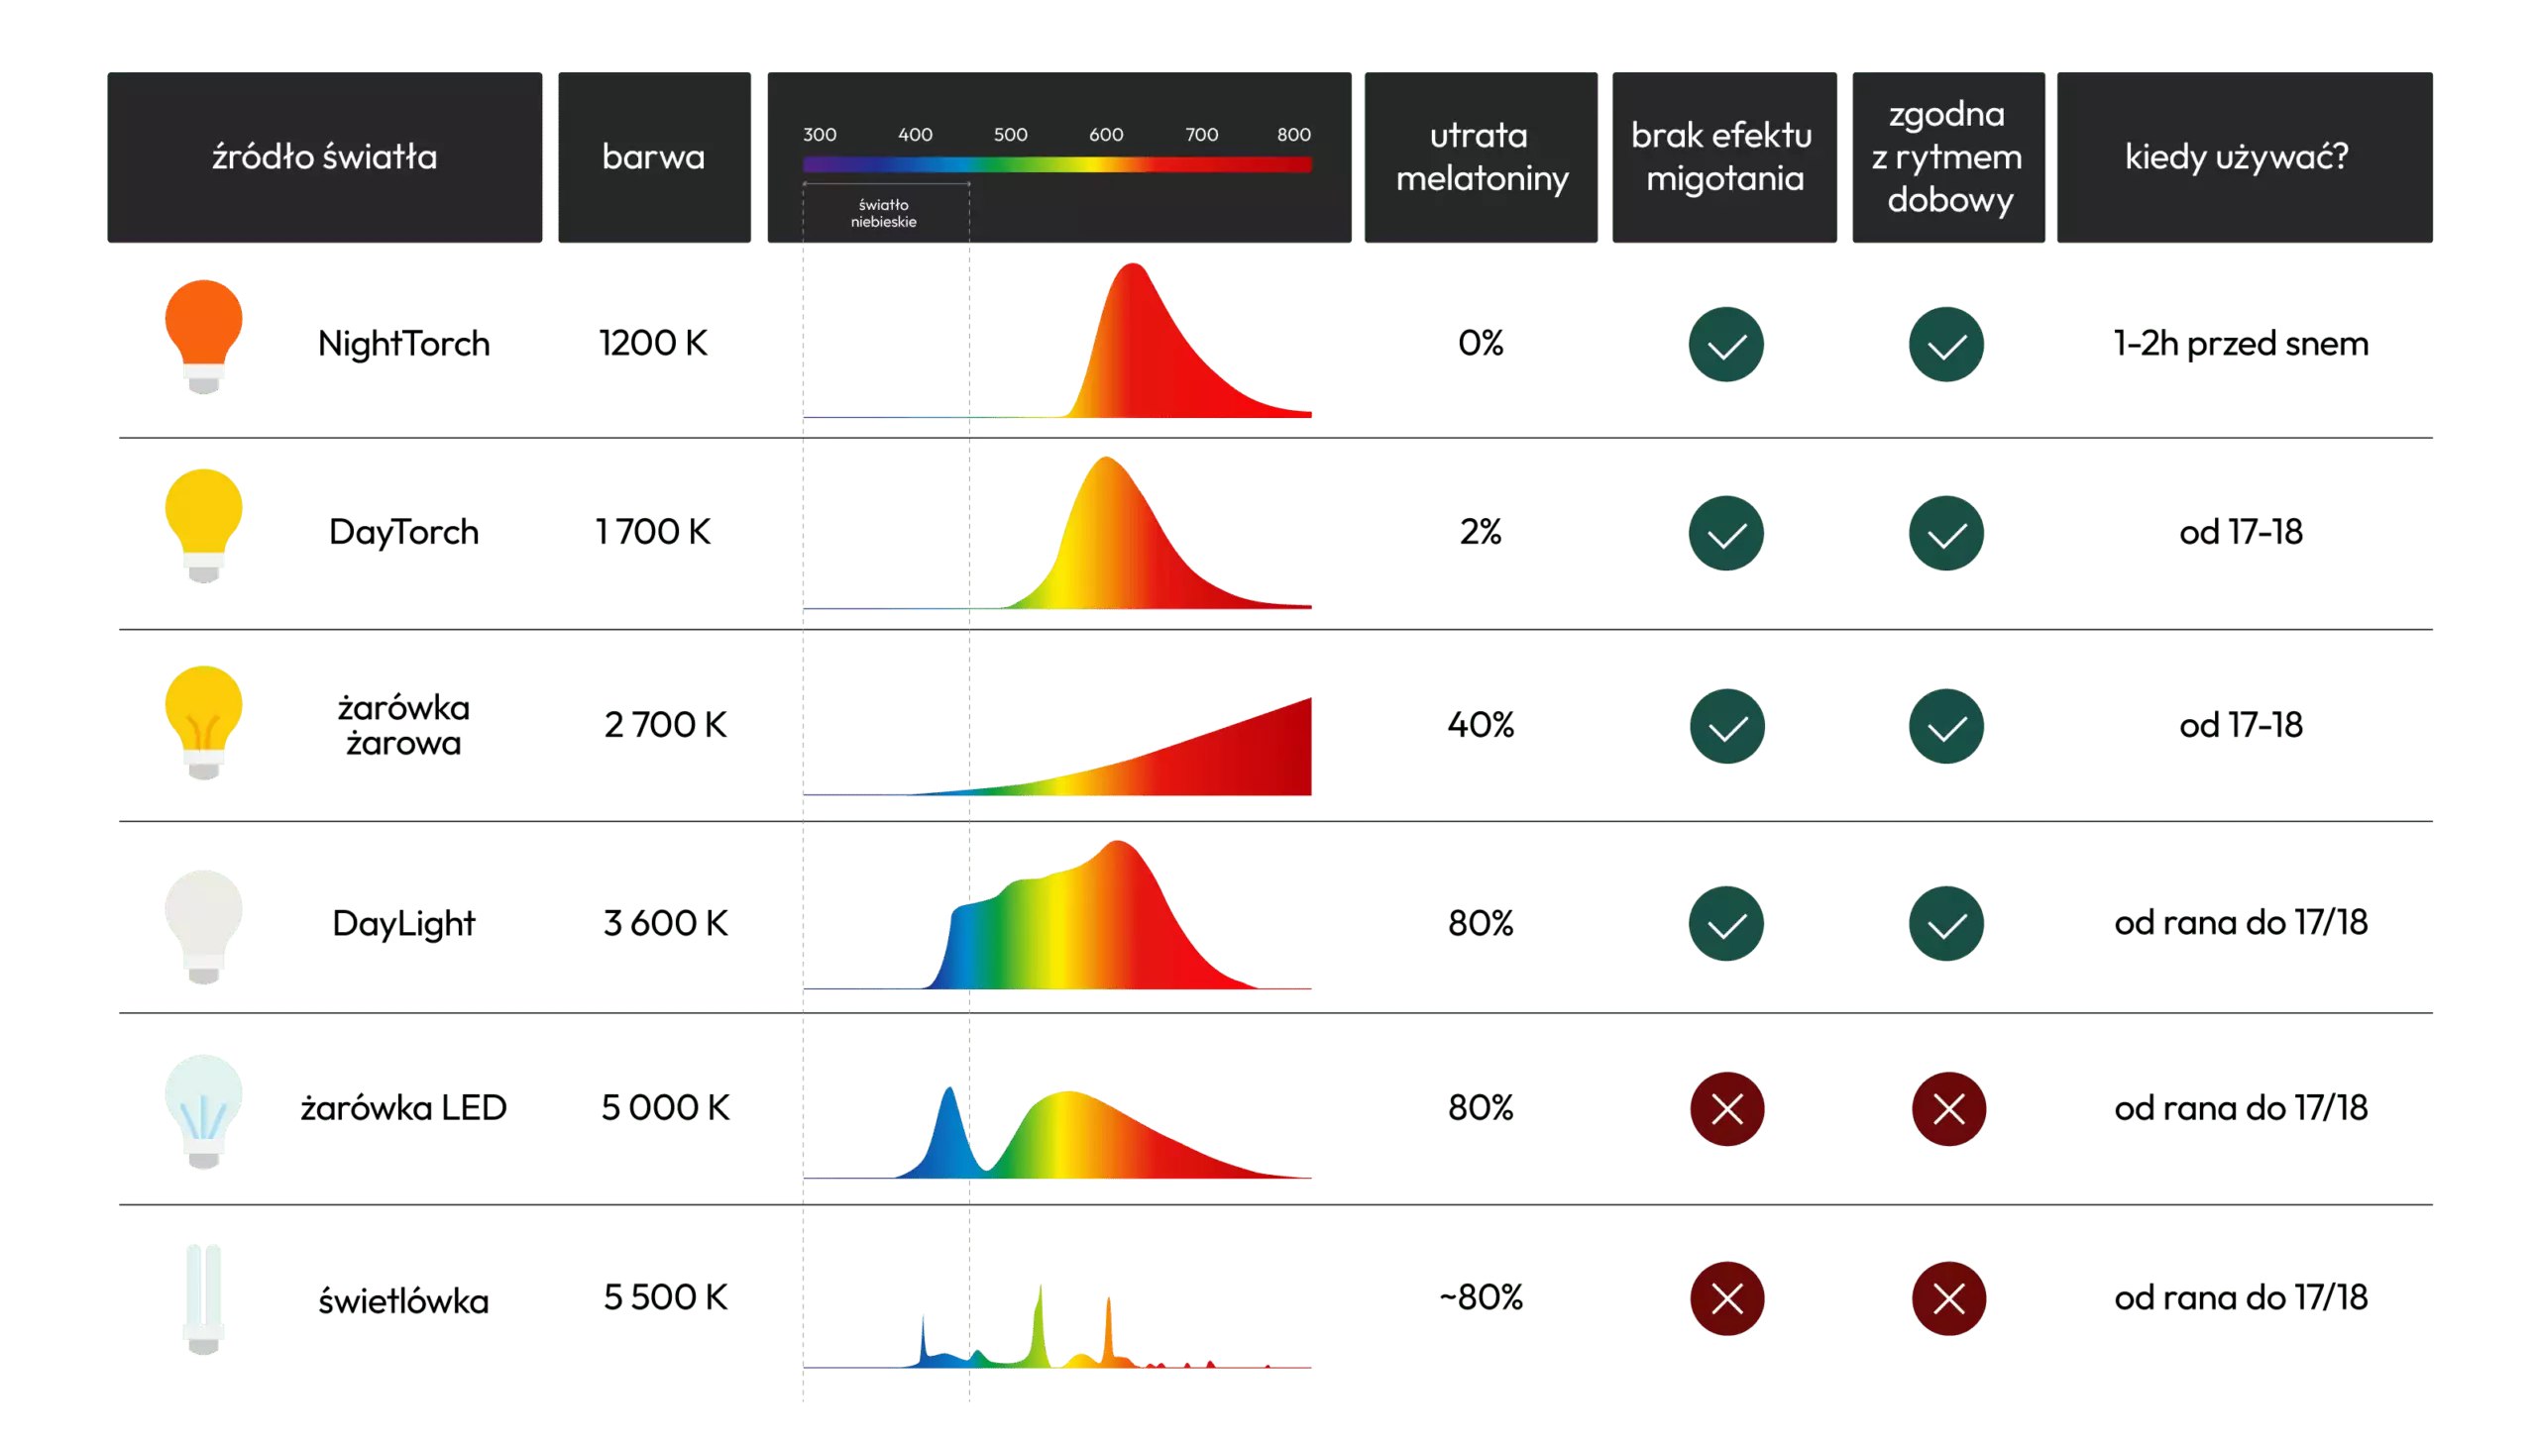2537x1444 pixels.
Task: Click the 'światło niebieskie' label
Action: coord(883,213)
